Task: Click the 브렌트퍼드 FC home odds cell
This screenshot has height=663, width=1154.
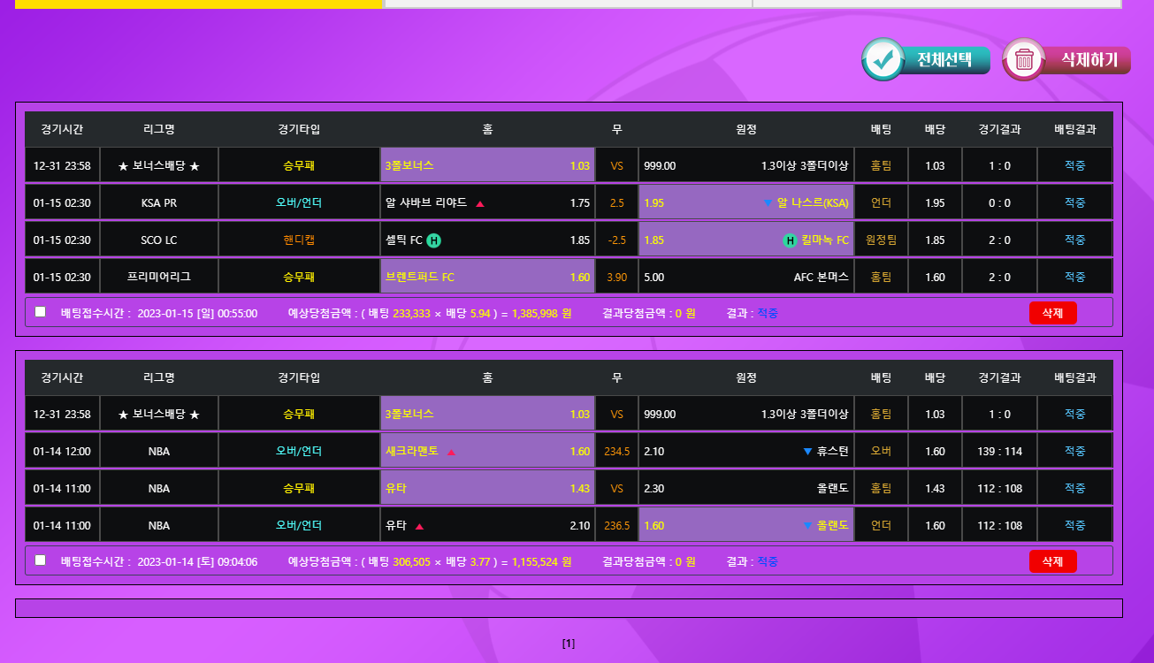Action: 487,277
